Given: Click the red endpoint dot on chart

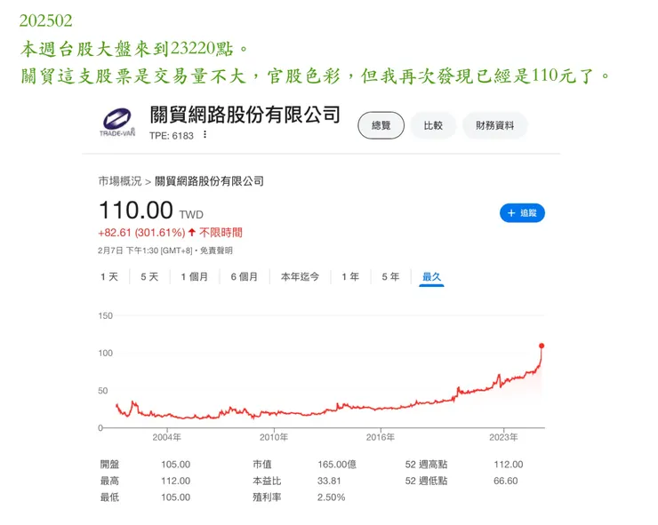Looking at the screenshot, I should tap(542, 346).
